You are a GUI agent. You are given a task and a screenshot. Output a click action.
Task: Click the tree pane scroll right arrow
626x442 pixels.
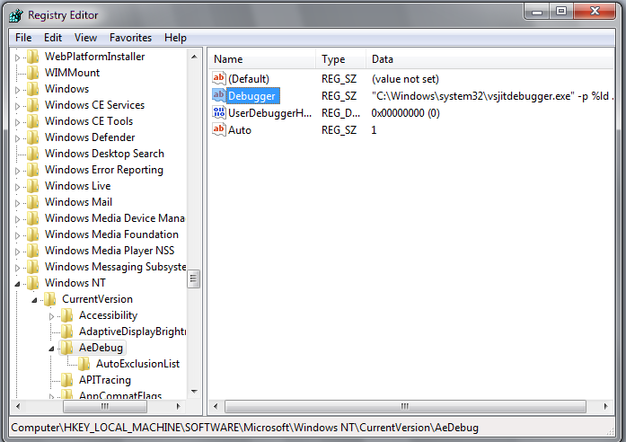point(178,406)
